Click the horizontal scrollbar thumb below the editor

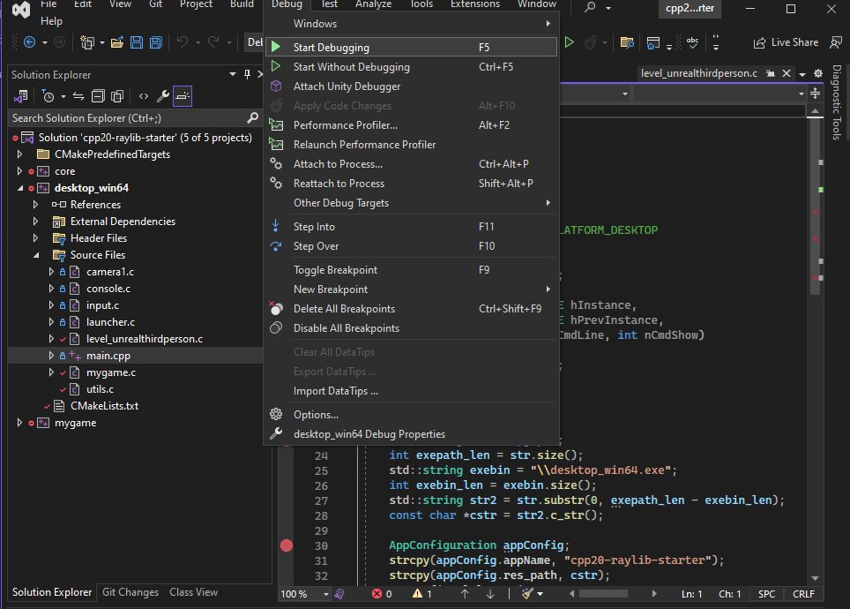(603, 594)
